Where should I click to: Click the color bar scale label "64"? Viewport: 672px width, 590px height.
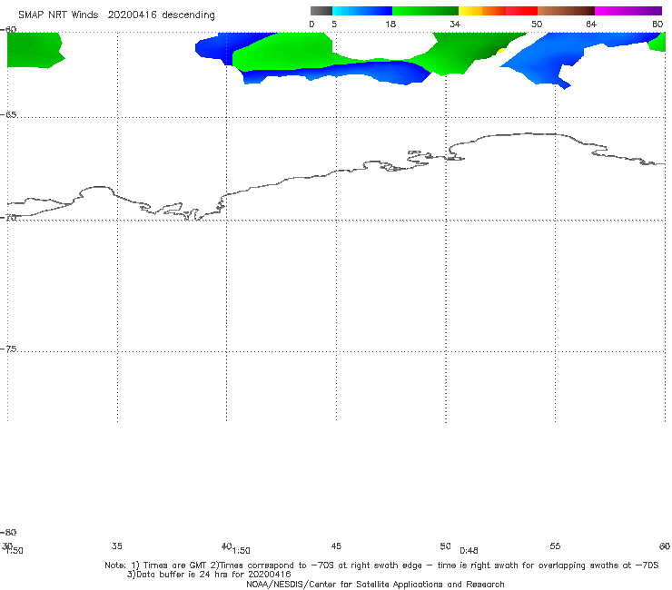(x=591, y=25)
